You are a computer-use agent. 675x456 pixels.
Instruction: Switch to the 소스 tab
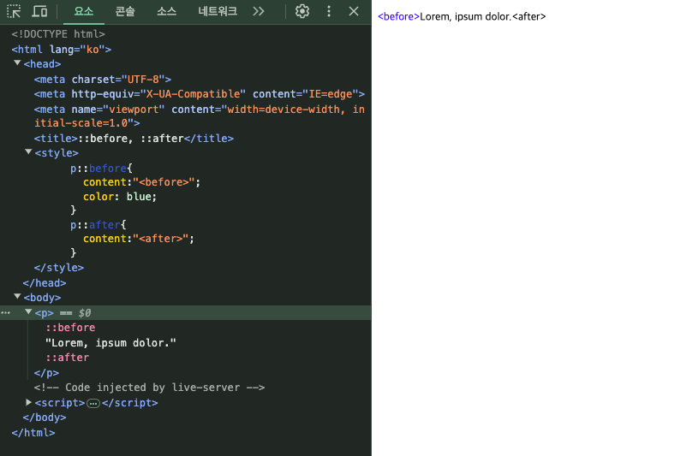(x=166, y=12)
